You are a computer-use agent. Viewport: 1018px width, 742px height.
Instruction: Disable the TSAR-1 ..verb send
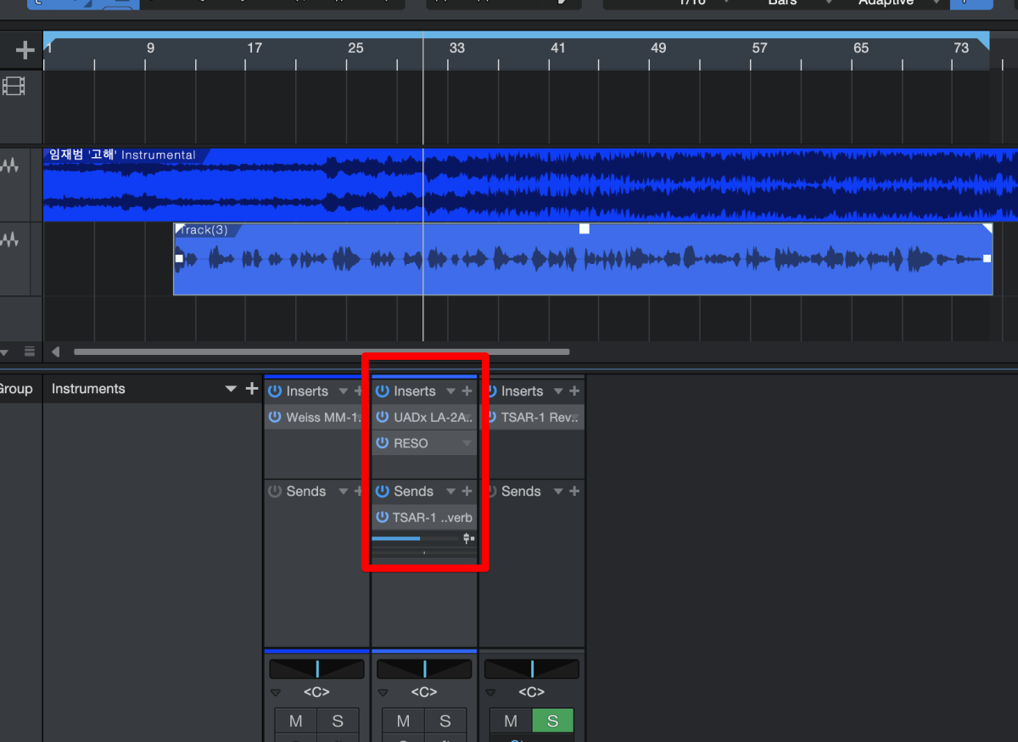(382, 517)
